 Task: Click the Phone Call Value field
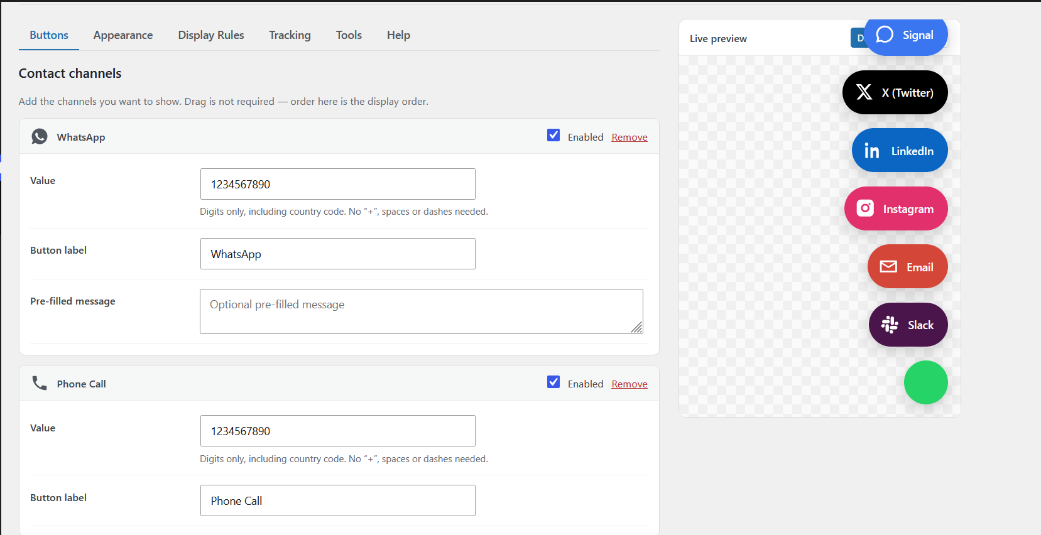tap(337, 431)
